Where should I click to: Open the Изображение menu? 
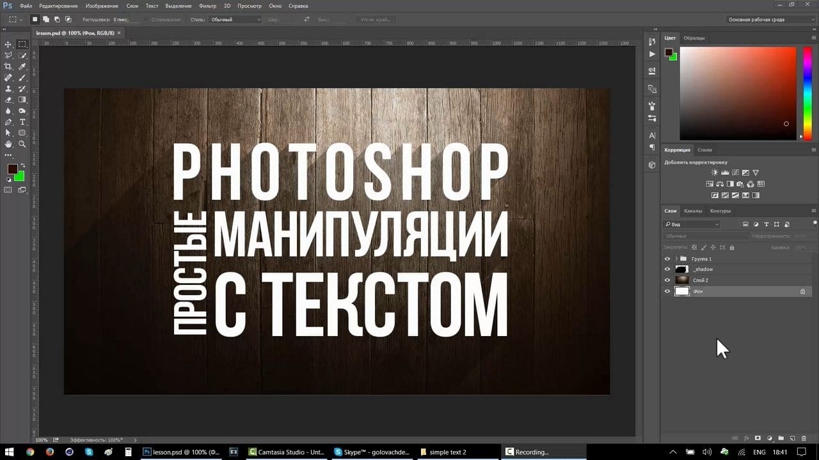(x=102, y=6)
